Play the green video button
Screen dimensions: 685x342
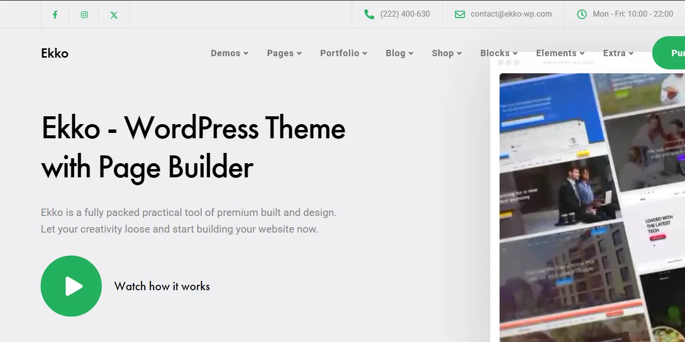click(x=71, y=286)
